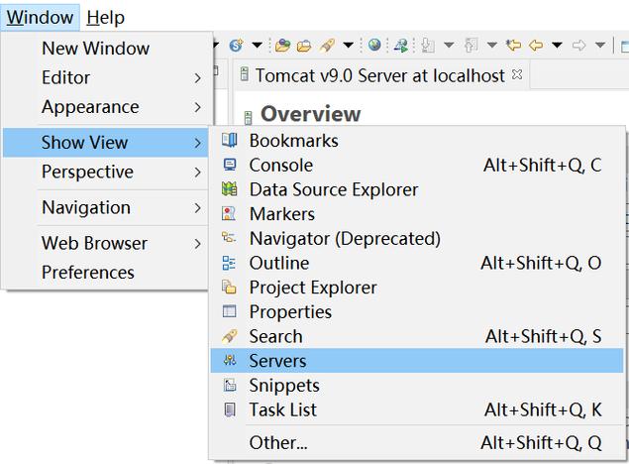This screenshot has width=629, height=464.
Task: Click the Search flashlight toolbar icon
Action: pyautogui.click(x=327, y=45)
